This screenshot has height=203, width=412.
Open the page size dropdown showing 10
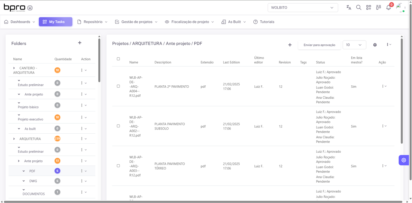pos(354,45)
